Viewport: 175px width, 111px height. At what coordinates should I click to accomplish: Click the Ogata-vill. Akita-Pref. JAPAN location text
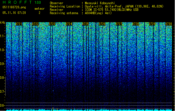[x=124, y=6]
